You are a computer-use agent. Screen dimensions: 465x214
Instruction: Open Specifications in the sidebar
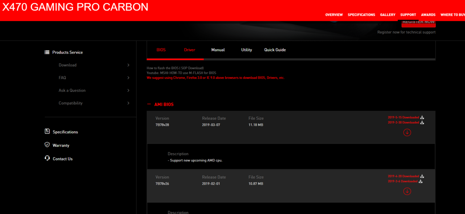(x=65, y=132)
